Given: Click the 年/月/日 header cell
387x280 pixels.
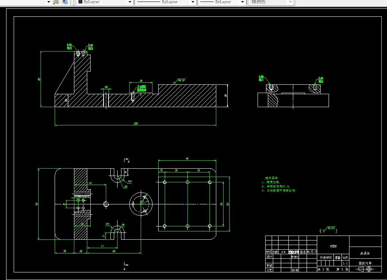Looking at the screenshot, I should 312,252.
